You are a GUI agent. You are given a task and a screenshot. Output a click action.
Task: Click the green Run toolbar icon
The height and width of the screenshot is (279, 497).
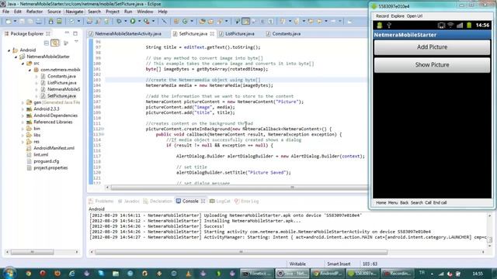point(133,21)
